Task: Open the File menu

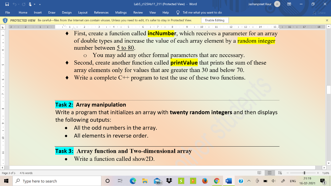Action: pos(7,13)
